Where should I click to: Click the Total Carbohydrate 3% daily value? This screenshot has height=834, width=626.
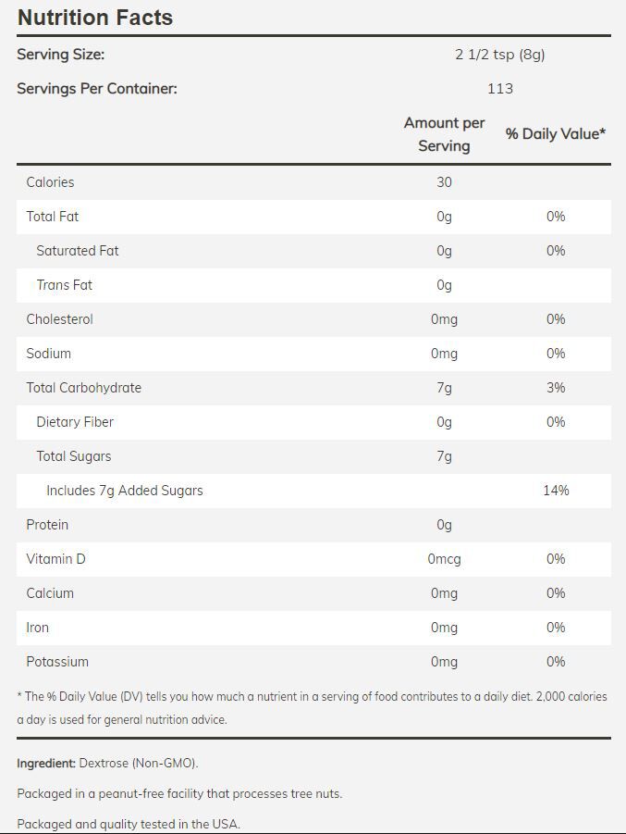(555, 388)
